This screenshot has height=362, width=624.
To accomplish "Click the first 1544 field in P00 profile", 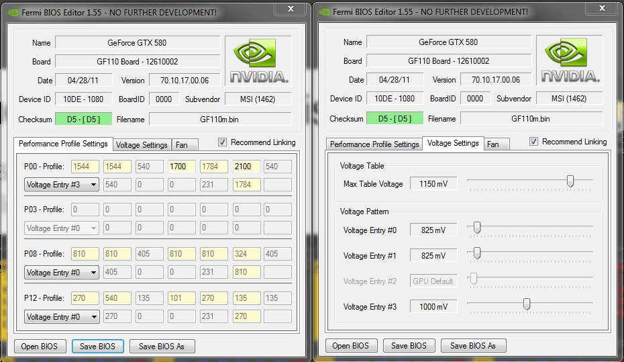I will pos(85,167).
